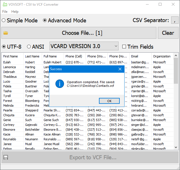This screenshot has height=170, width=180.
Task: Click the VOVSOFT app icon in title bar
Action: 5,5
